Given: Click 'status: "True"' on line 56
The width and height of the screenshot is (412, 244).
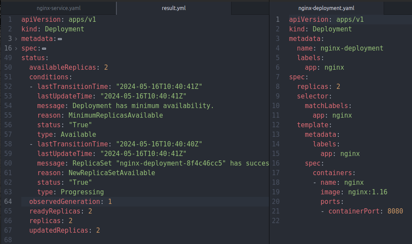Looking at the screenshot, I should 65,125.
